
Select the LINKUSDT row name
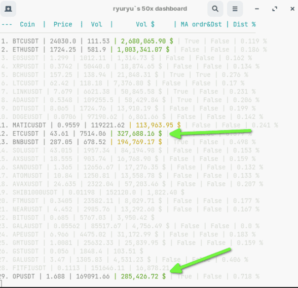point(27,92)
